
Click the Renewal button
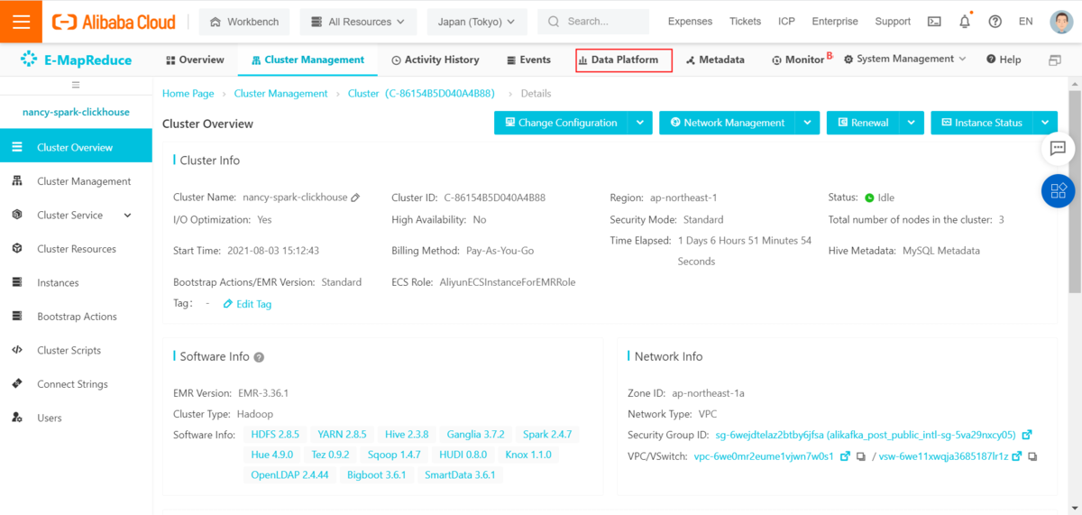(x=863, y=123)
